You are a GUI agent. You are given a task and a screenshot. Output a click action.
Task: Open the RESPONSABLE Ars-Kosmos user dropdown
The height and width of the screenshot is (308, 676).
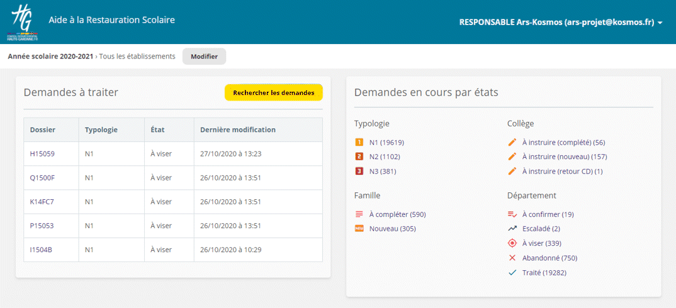click(x=560, y=22)
